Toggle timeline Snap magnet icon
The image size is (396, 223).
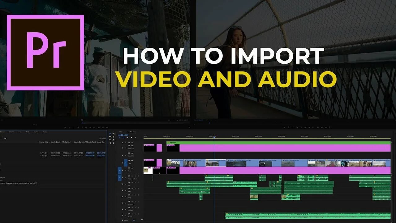123,138
